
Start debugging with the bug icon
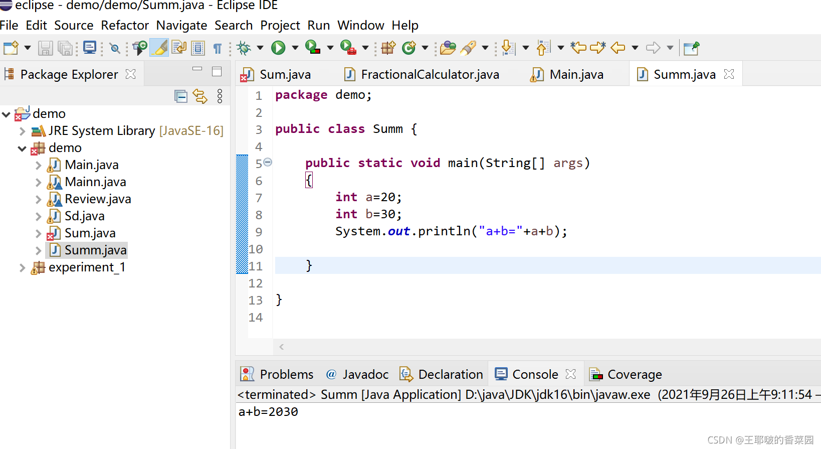(x=244, y=48)
